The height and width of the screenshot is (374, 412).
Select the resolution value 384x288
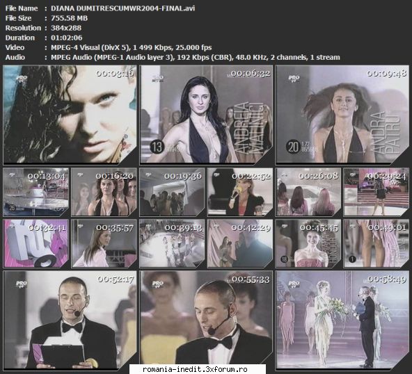pos(66,28)
